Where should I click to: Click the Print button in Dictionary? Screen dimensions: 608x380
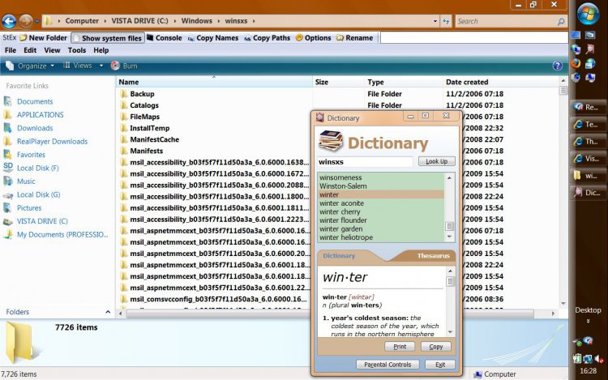click(400, 347)
